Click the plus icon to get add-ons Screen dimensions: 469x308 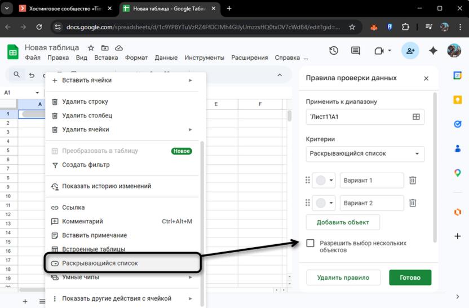(457, 236)
